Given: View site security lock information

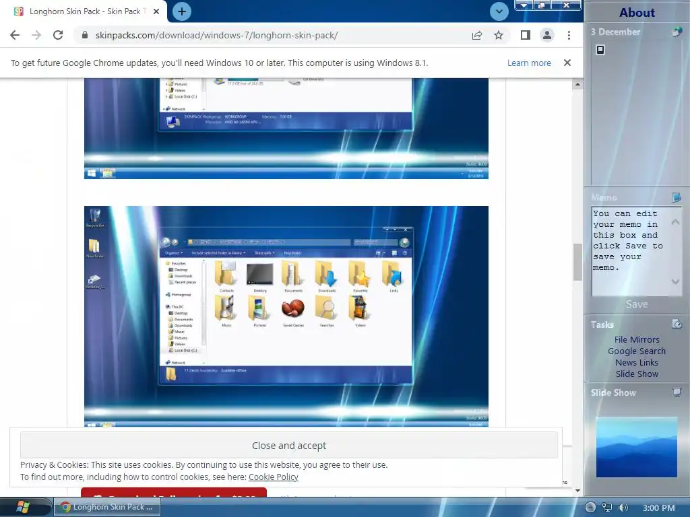Looking at the screenshot, I should pos(85,35).
